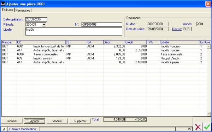Open the Date opération link
This screenshot has width=212, height=132.
point(13,19)
